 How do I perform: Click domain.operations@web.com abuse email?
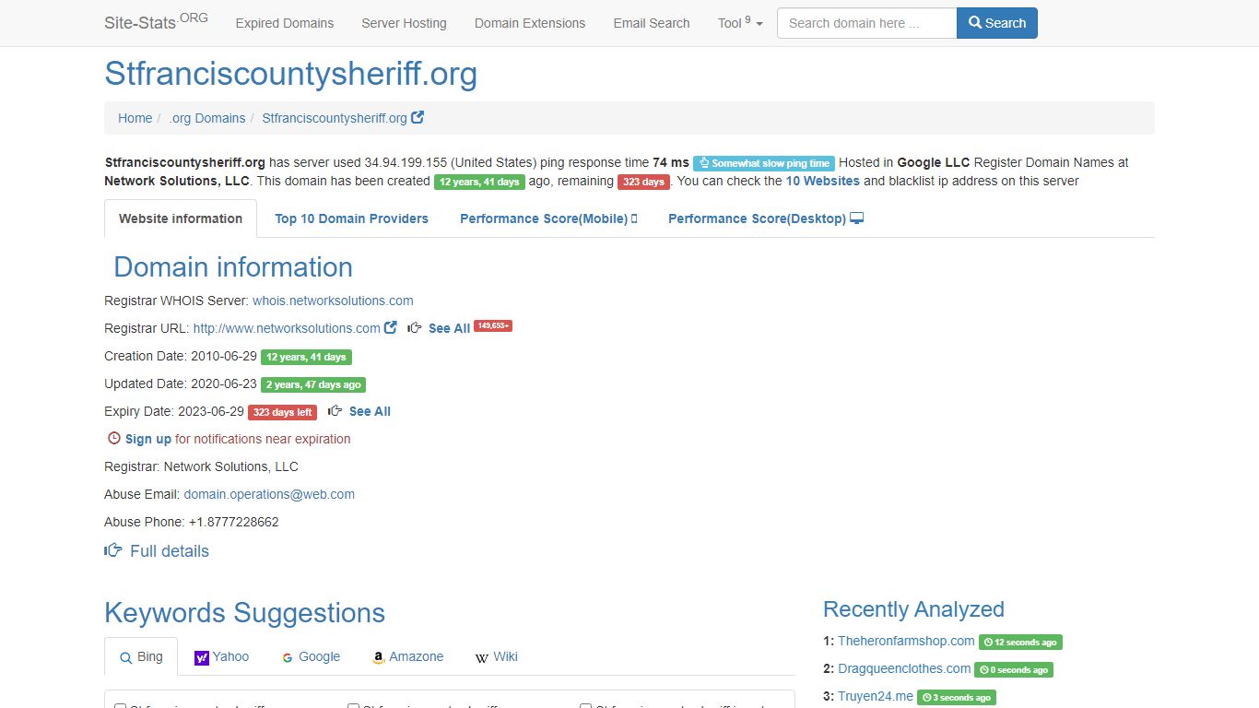point(269,494)
